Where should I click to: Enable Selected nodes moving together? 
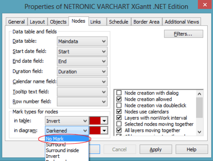pyautogui.click(x=119, y=124)
